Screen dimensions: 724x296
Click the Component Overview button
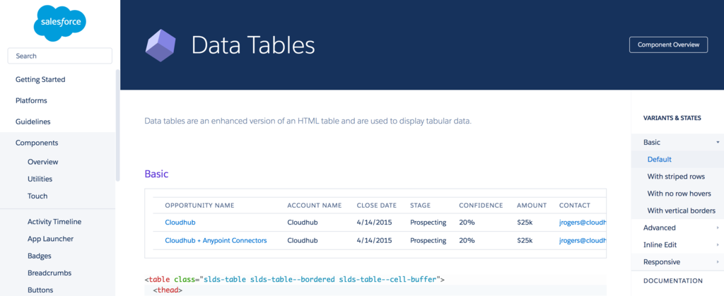[x=668, y=45]
